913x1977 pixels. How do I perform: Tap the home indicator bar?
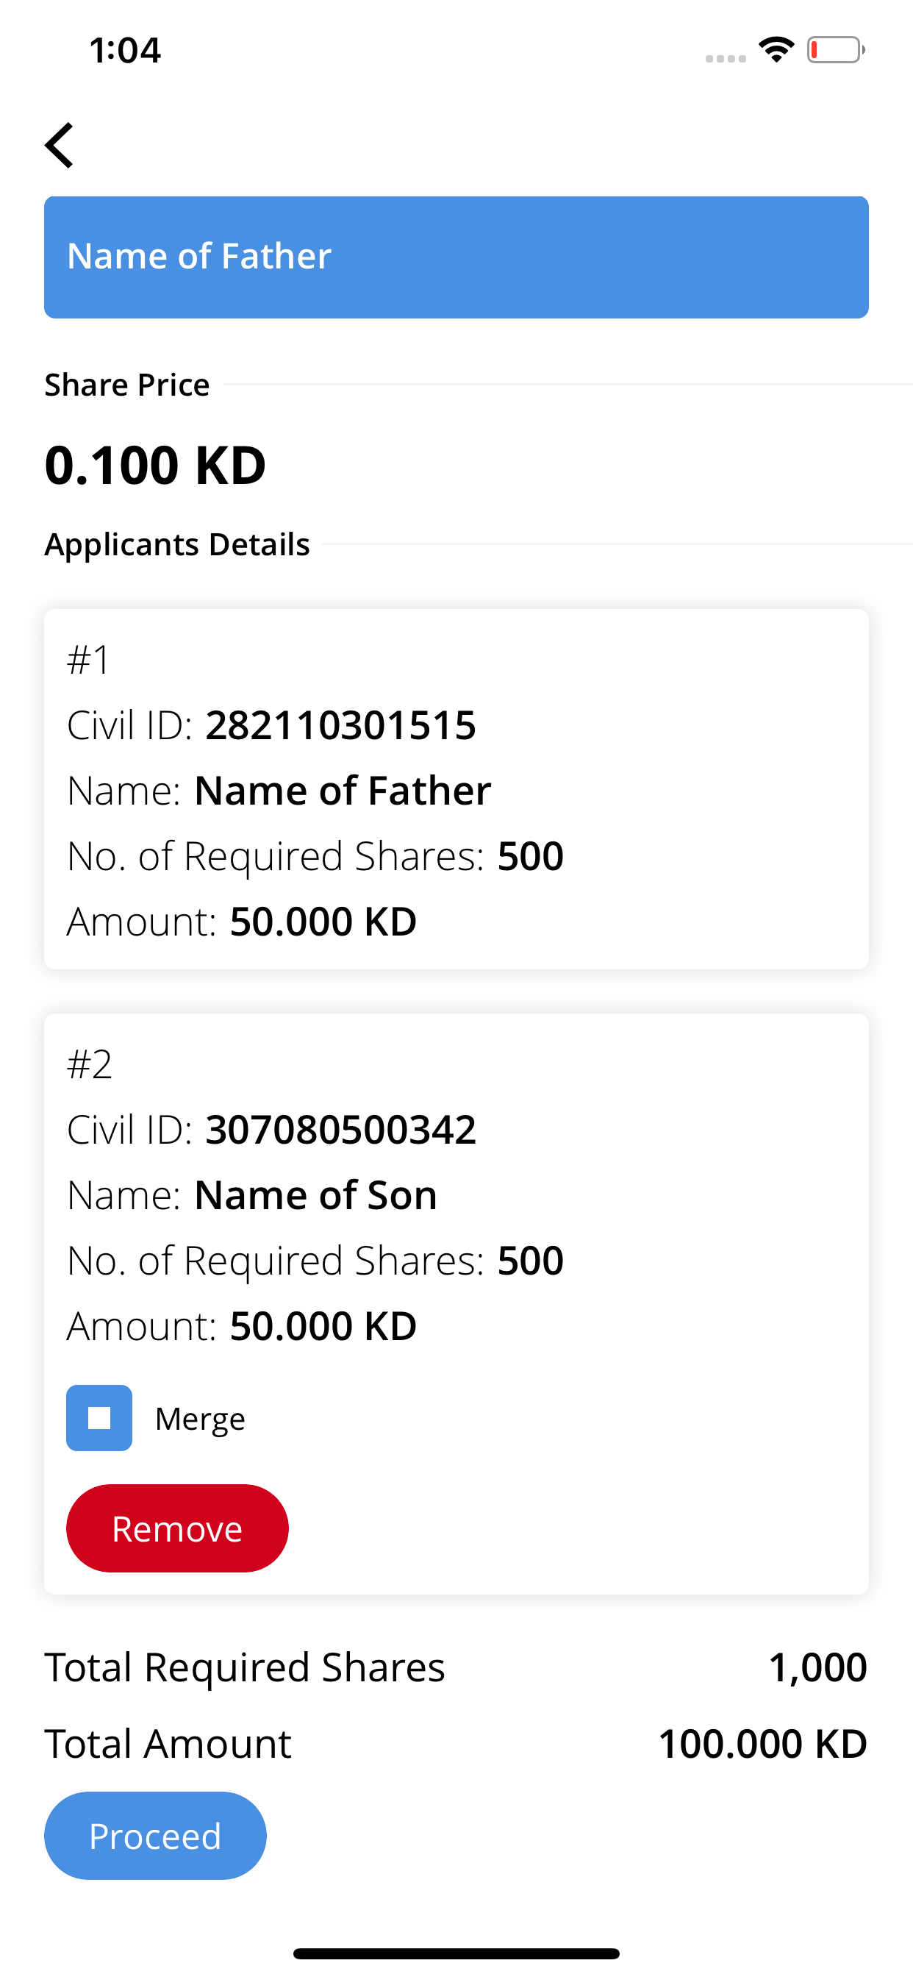pyautogui.click(x=456, y=1953)
